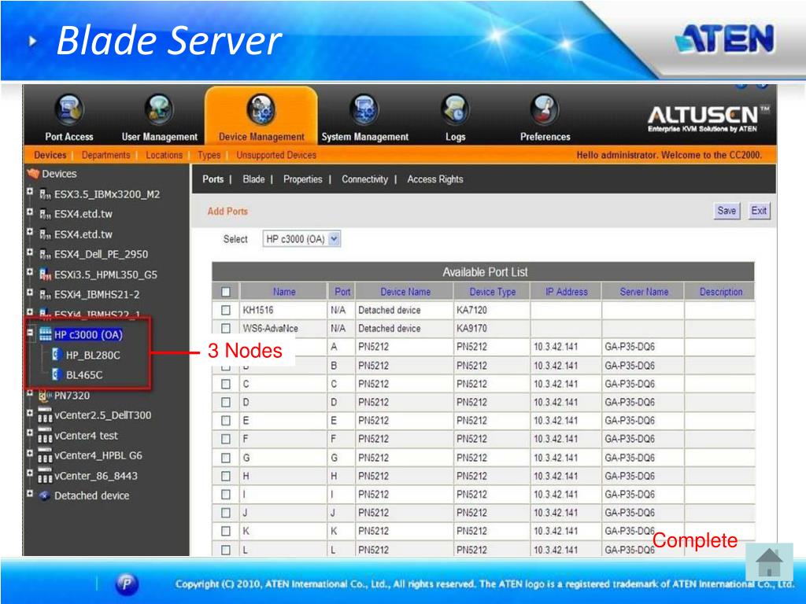Open the System Management icon
This screenshot has width=806, height=604.
[364, 109]
